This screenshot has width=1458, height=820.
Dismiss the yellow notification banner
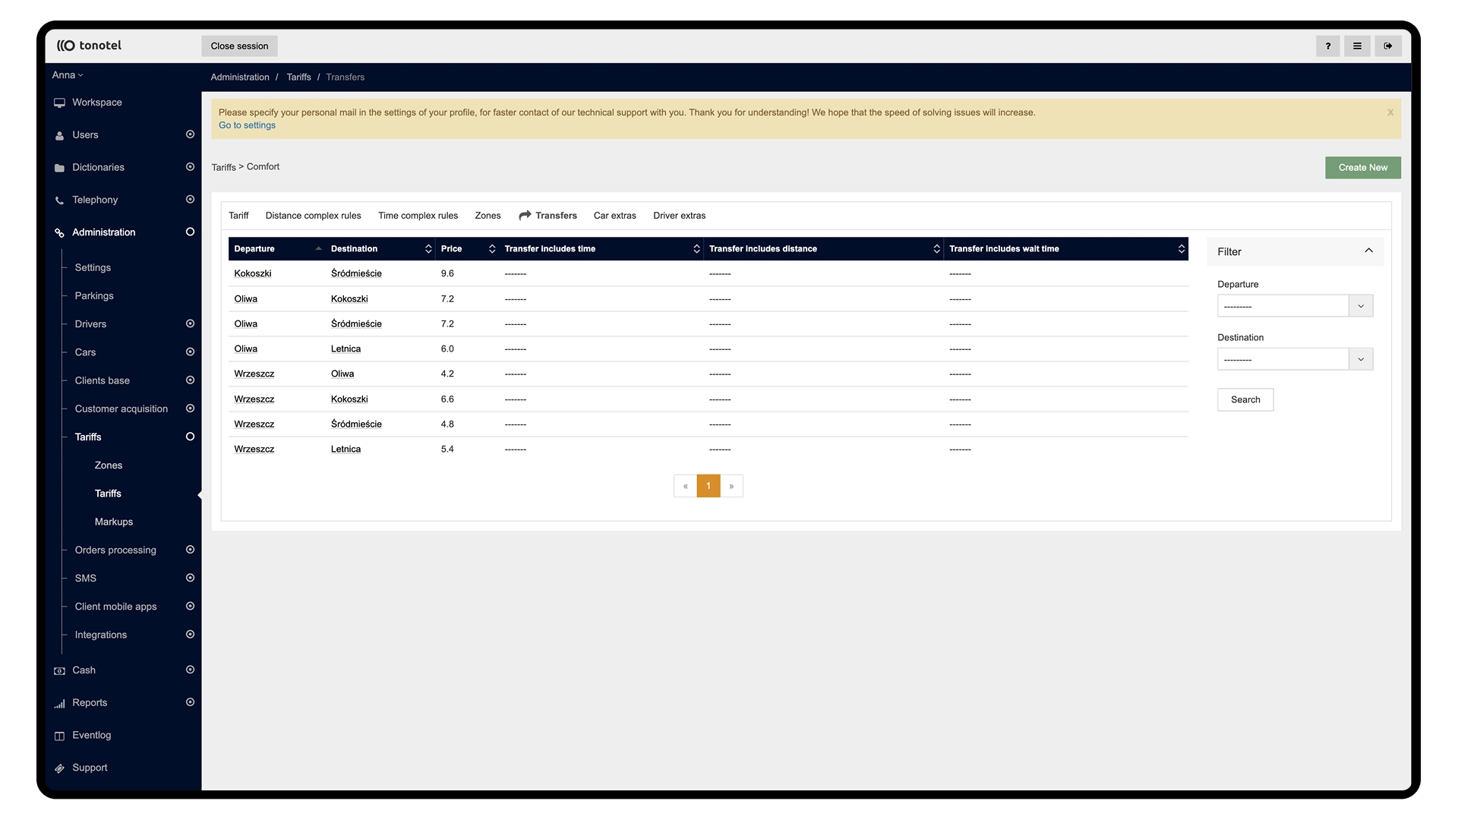pyautogui.click(x=1390, y=112)
